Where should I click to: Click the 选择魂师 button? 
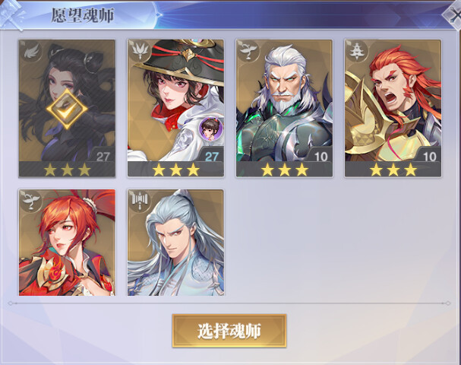[229, 331]
